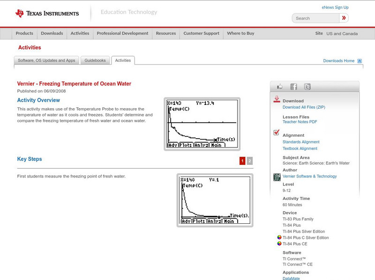
Task: Go to key steps page 2
Action: 250,161
